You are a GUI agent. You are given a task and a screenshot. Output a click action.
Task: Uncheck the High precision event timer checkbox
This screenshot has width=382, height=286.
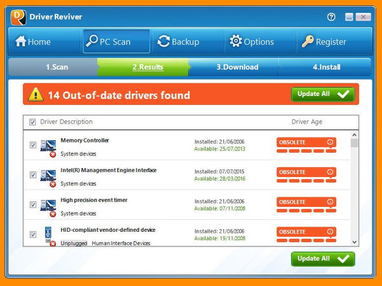click(33, 204)
